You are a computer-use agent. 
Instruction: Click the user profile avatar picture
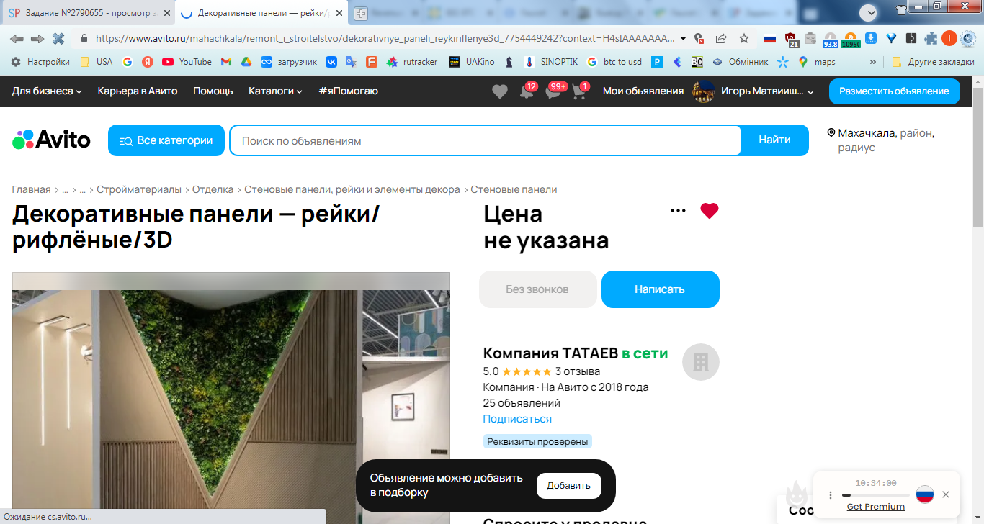tap(703, 91)
